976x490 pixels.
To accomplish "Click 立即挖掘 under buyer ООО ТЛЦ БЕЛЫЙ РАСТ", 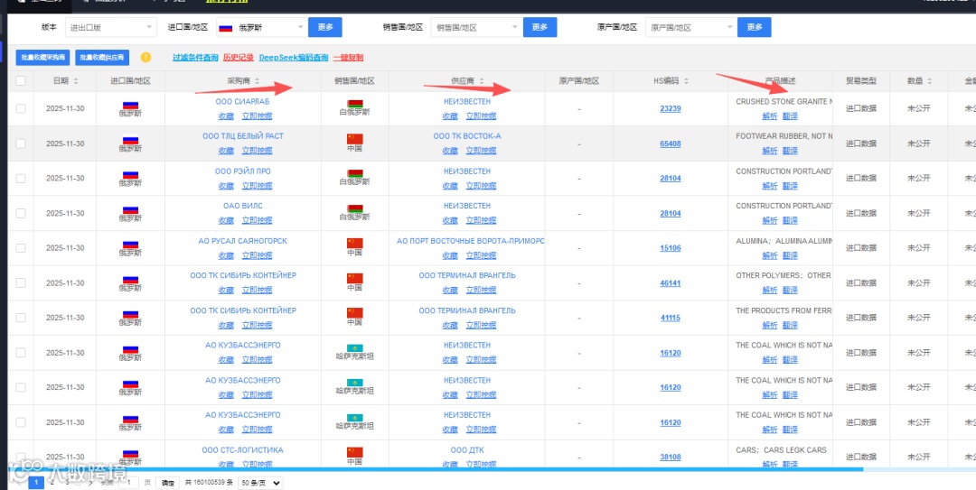I will 257,151.
